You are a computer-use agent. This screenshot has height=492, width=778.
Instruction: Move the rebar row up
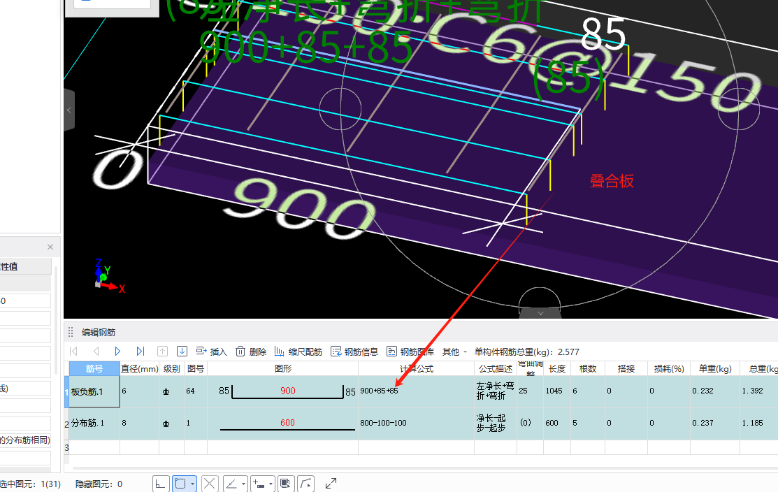tap(162, 352)
